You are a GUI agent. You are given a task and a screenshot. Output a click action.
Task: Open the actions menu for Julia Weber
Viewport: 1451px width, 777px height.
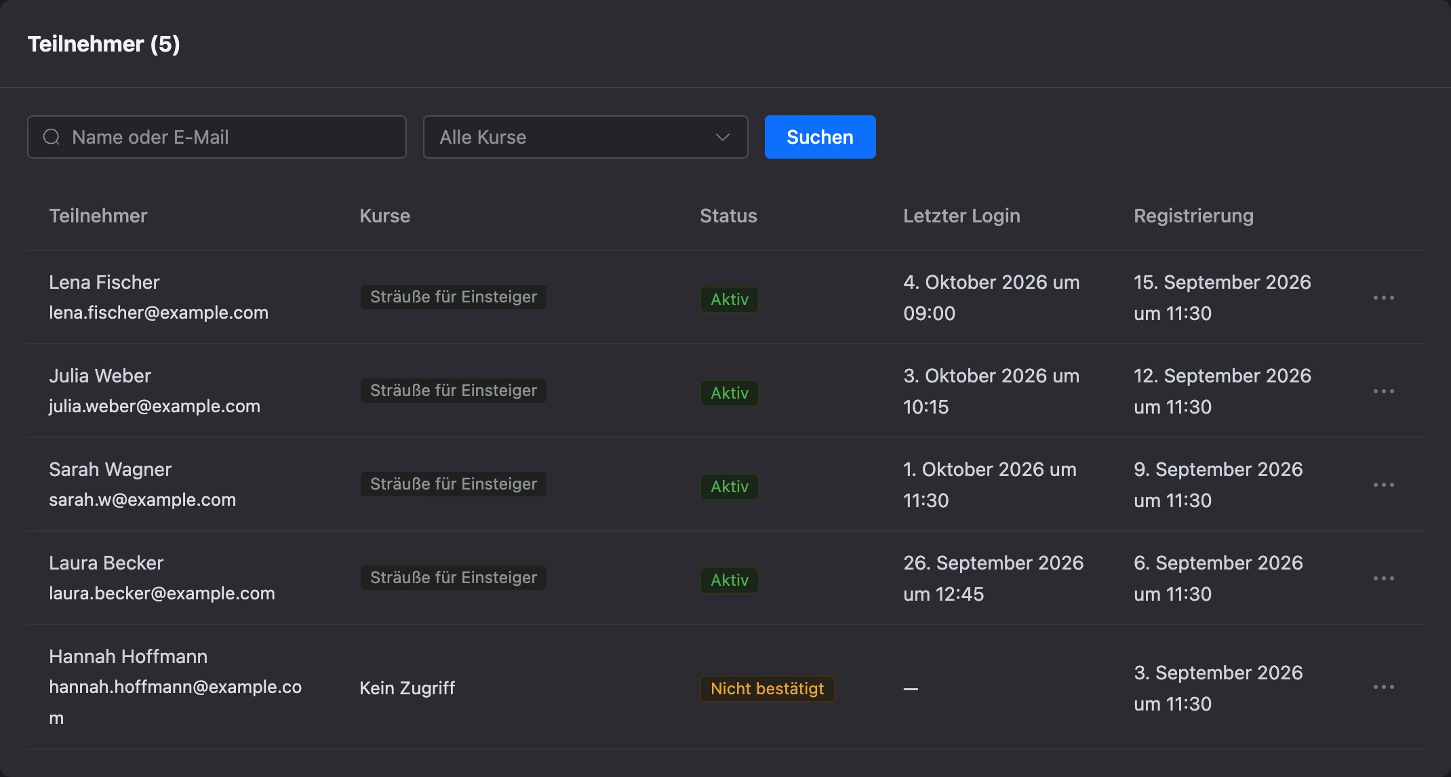point(1383,391)
